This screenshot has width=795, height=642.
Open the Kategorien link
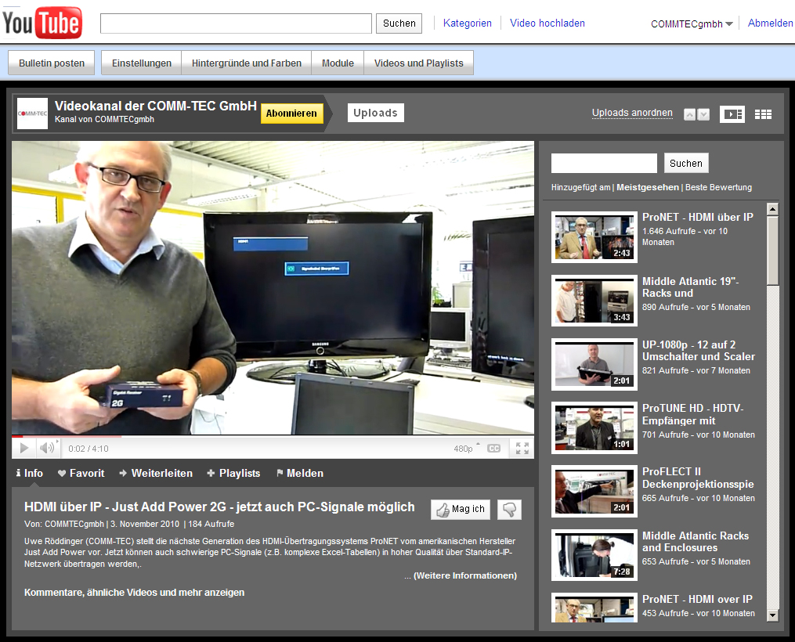(467, 23)
